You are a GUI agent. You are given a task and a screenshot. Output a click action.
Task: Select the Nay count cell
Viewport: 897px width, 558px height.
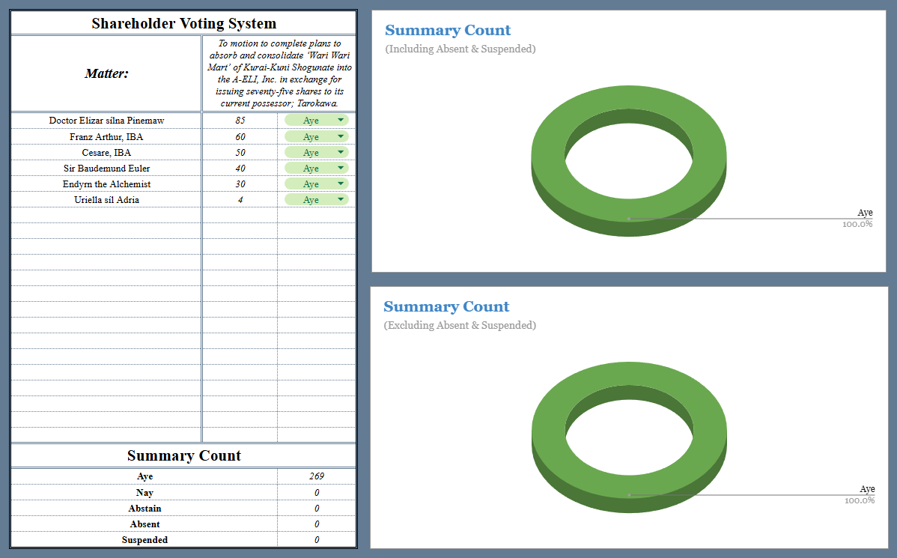pyautogui.click(x=317, y=492)
